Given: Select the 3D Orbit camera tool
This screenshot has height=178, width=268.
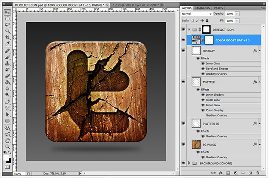Looking at the screenshot, I should (x=7, y=134).
